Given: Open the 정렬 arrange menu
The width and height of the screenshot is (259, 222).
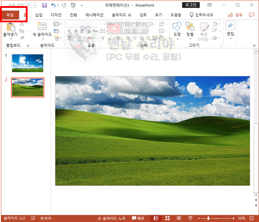Looking at the screenshot, I should (190, 31).
